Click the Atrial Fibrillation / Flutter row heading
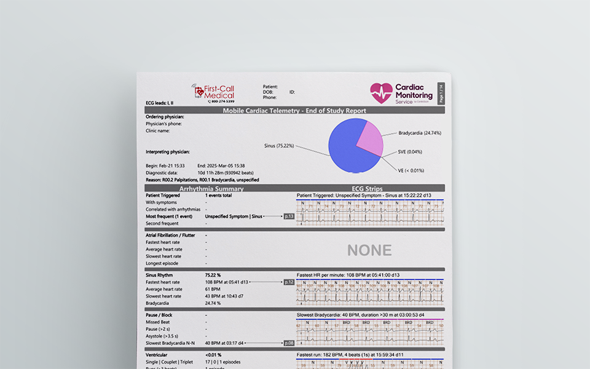Viewport: 590px width, 369px height. pos(170,236)
